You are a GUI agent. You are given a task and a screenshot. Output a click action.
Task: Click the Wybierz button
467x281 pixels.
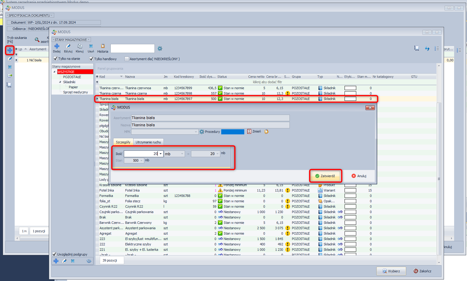(391, 271)
